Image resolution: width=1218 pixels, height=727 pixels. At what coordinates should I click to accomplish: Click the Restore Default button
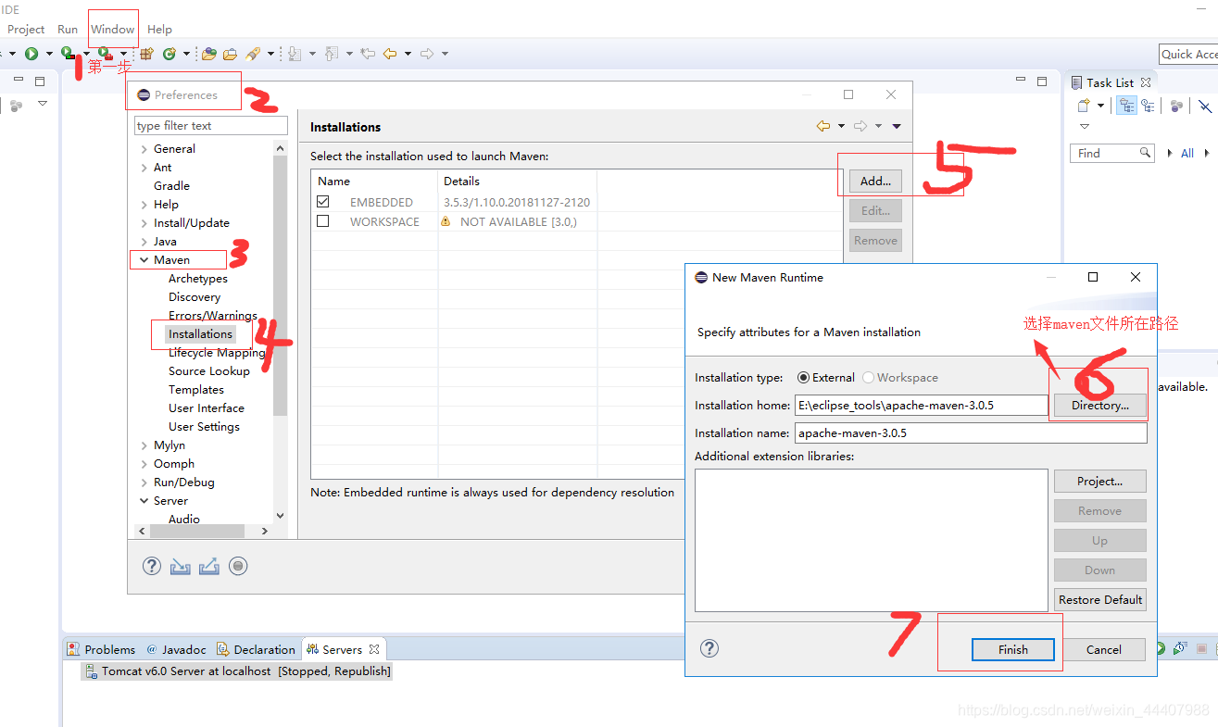(x=1100, y=599)
